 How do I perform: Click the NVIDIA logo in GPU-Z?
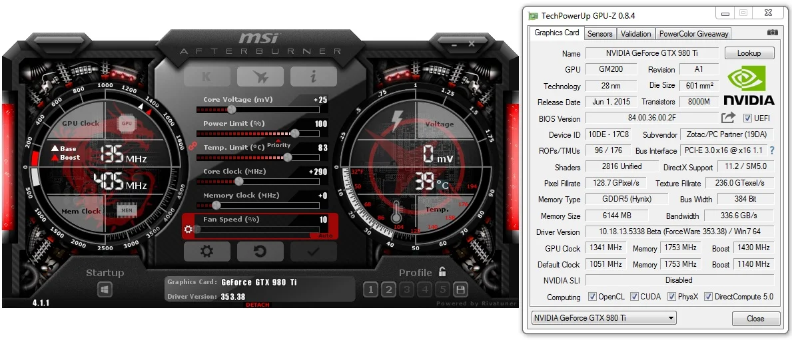[749, 85]
